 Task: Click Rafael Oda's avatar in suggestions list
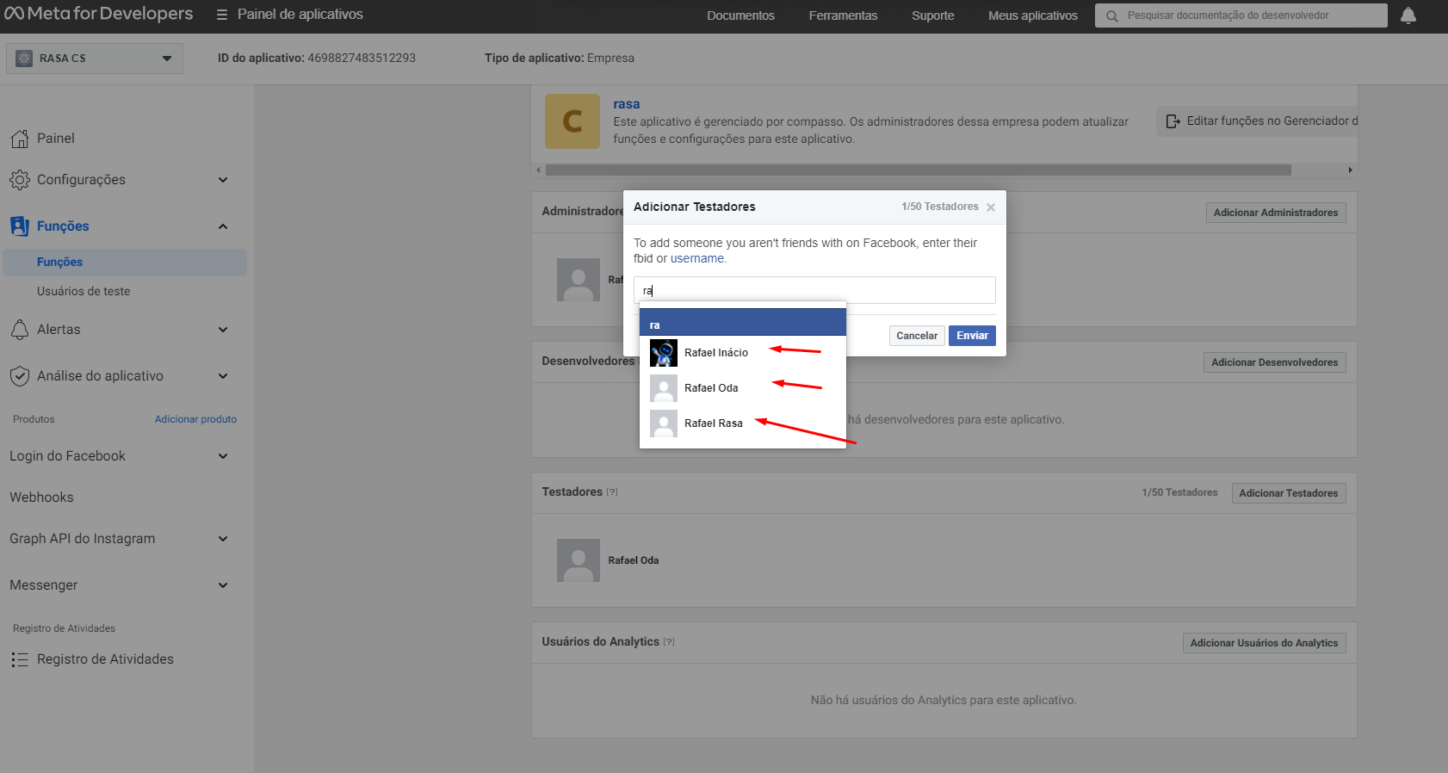(664, 388)
